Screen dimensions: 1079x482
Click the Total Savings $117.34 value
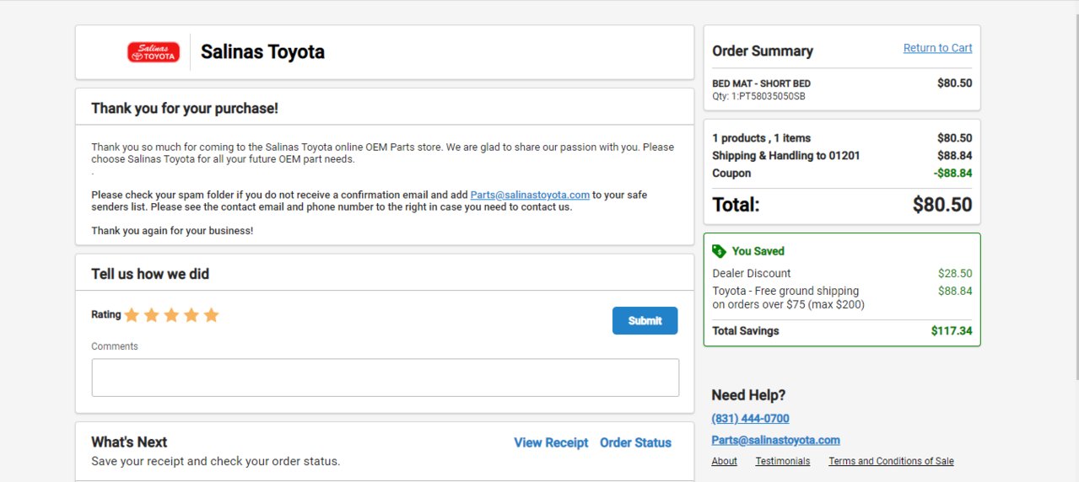tap(952, 331)
